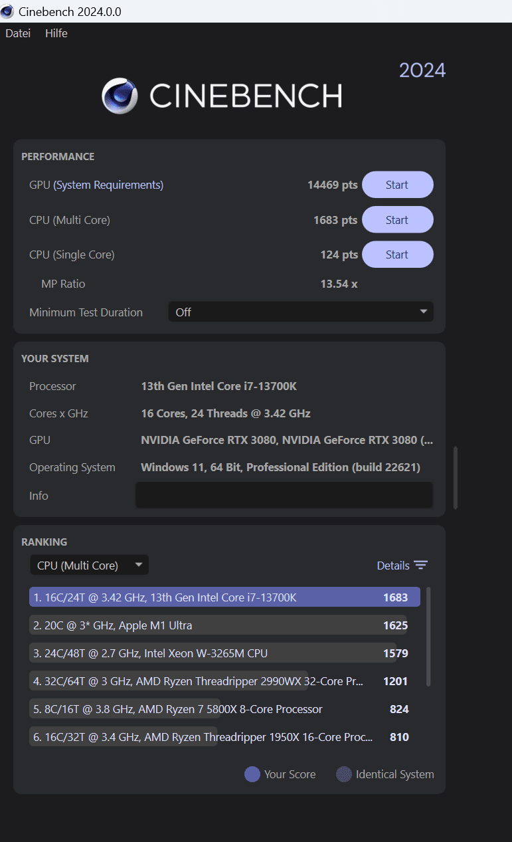Start the GPU benchmark test

(397, 185)
